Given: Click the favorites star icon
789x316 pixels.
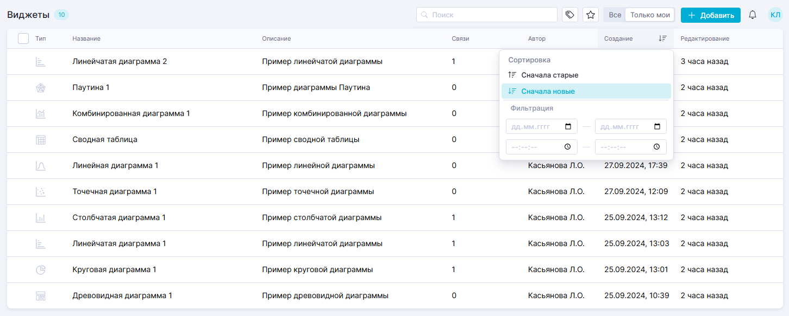Looking at the screenshot, I should (591, 15).
